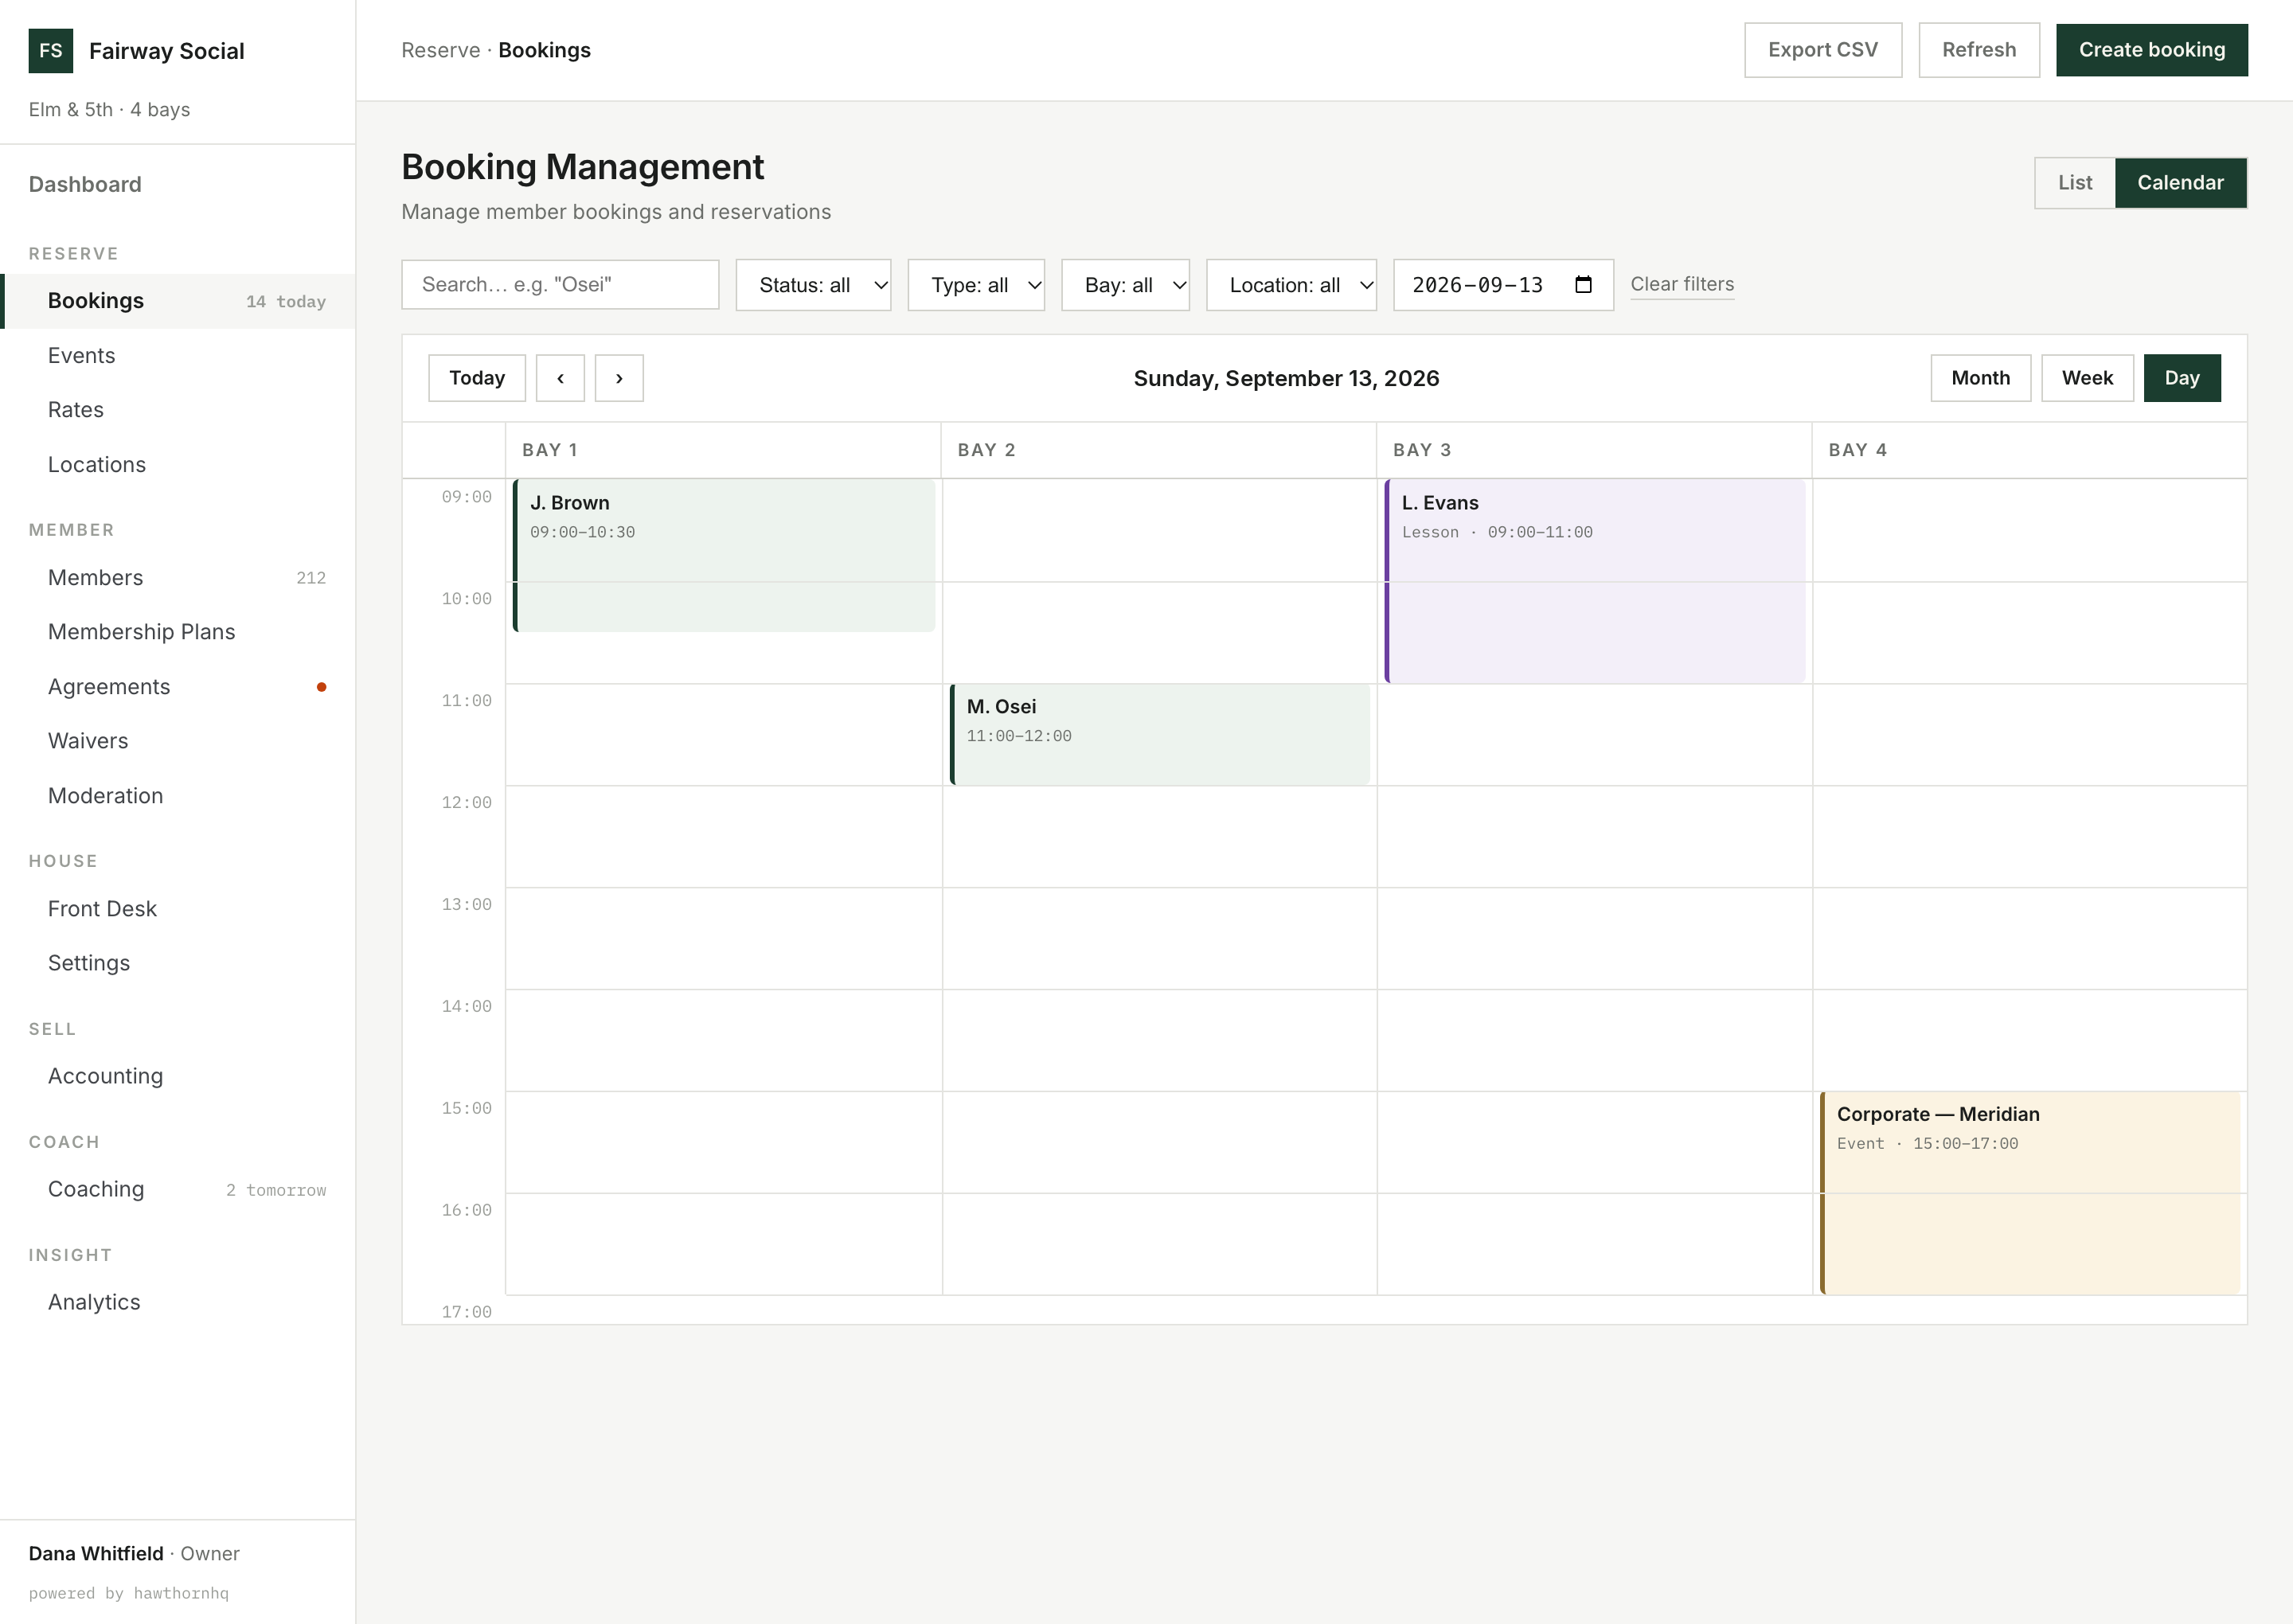
Task: Click Create booking button
Action: [x=2151, y=50]
